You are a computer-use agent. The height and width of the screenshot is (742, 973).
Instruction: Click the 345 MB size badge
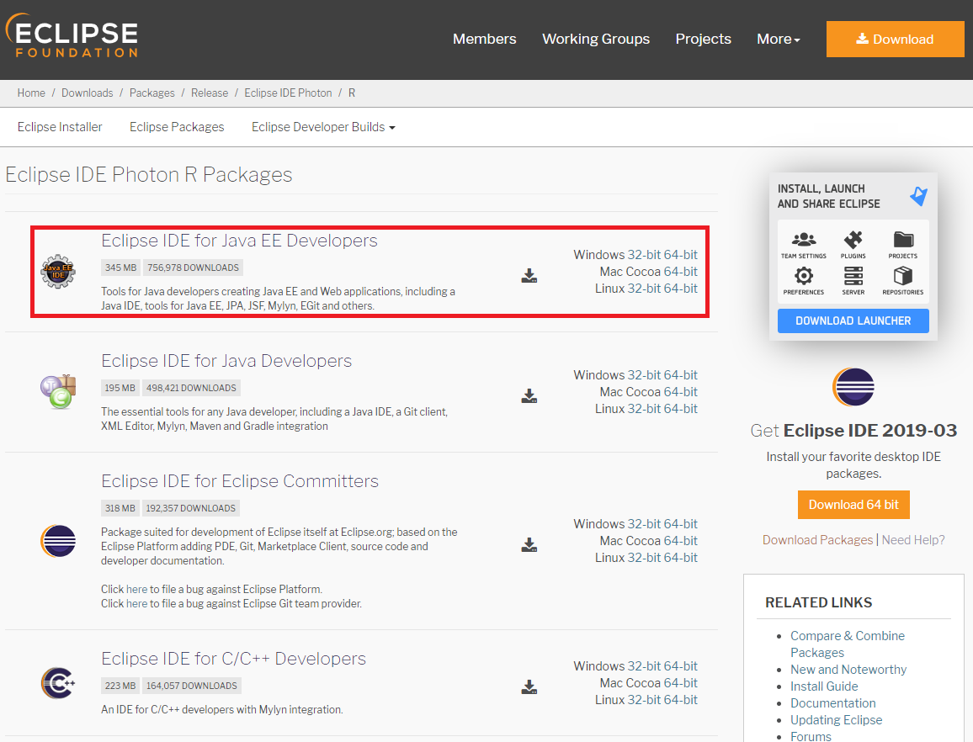(120, 268)
